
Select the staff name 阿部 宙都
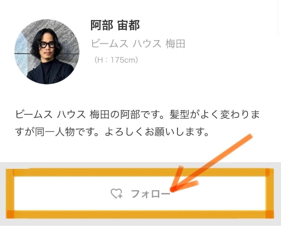click(115, 25)
